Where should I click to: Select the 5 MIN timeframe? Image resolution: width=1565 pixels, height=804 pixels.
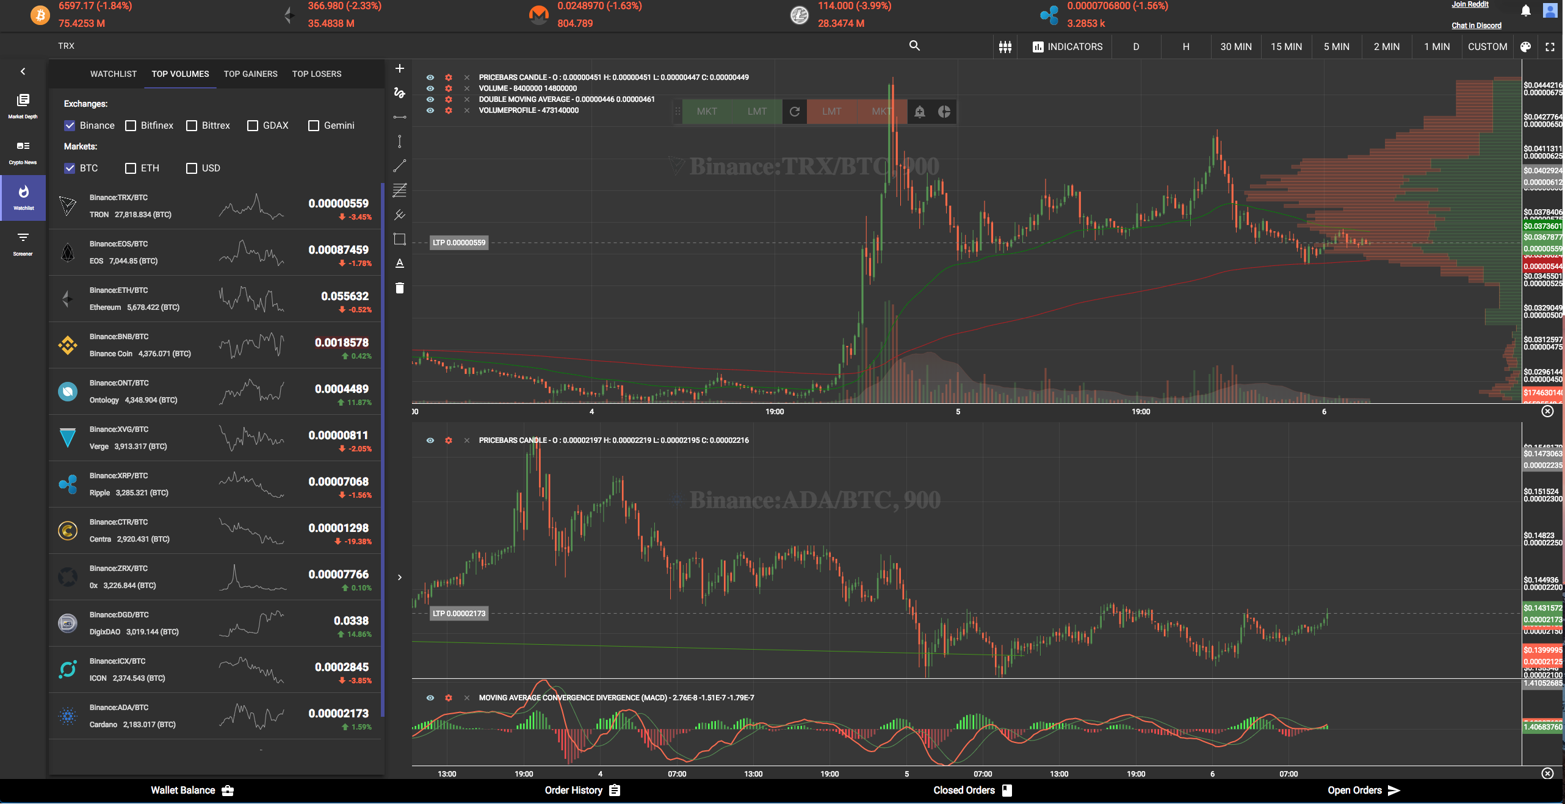point(1336,46)
